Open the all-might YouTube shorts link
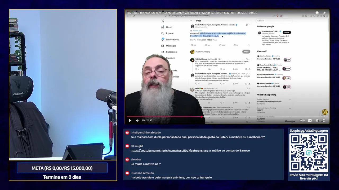 tap(169, 151)
